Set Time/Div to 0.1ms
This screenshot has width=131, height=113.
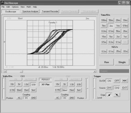pos(111,31)
